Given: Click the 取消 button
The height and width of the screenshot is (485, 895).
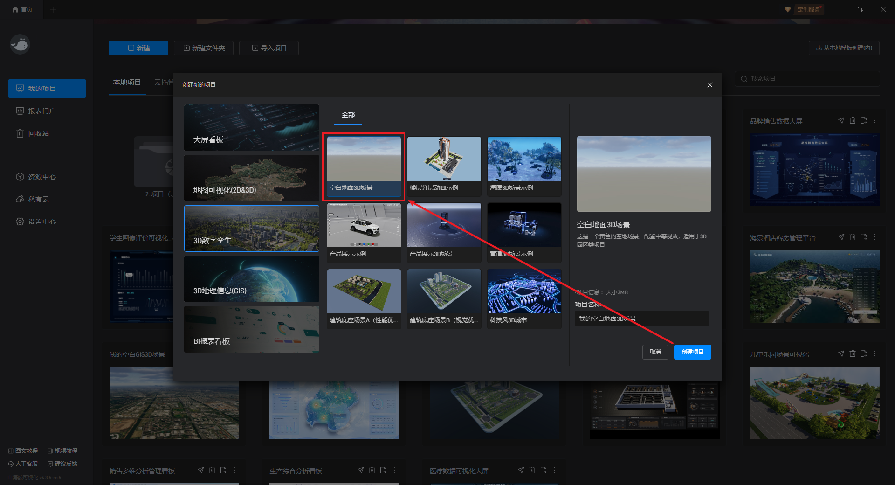Looking at the screenshot, I should (x=655, y=352).
